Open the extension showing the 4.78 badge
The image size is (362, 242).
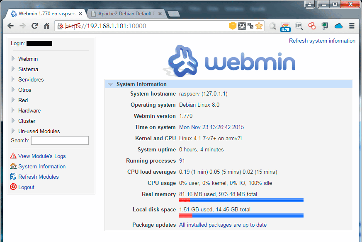(x=285, y=27)
